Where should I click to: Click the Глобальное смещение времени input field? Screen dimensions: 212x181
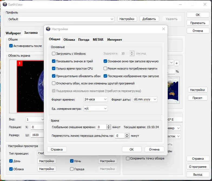[x=102, y=127]
